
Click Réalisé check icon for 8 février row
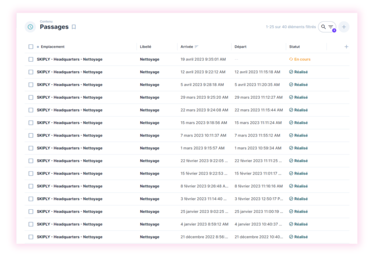tap(291, 186)
